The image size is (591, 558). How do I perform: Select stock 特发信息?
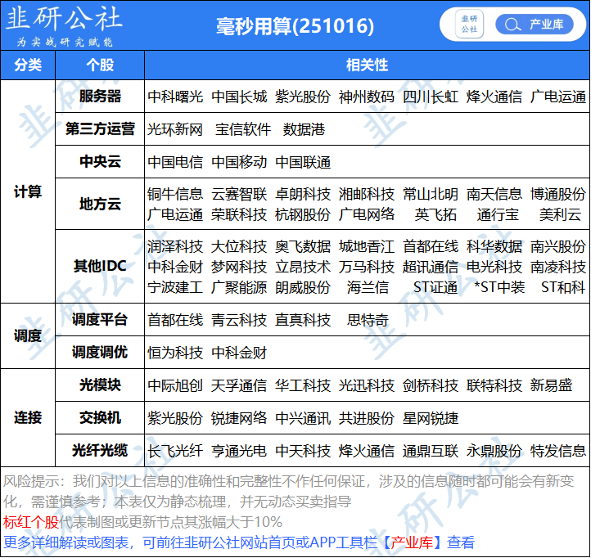click(x=557, y=451)
